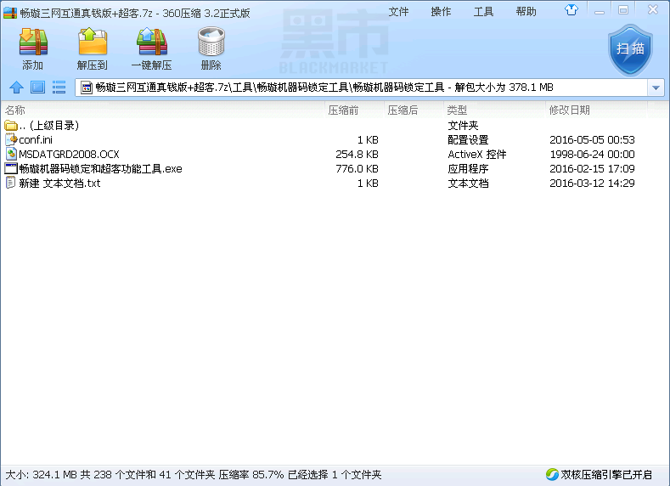Select MSDATGRD2008.OCX file name

pyautogui.click(x=70, y=155)
